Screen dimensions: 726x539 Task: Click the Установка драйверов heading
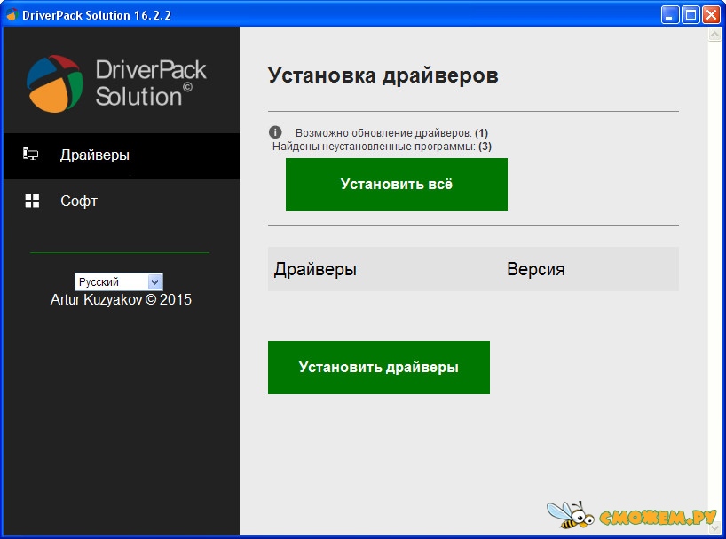(383, 75)
